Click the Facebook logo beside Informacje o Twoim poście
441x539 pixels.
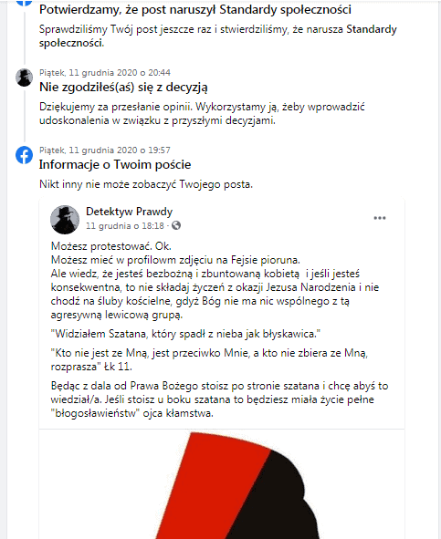click(x=24, y=155)
